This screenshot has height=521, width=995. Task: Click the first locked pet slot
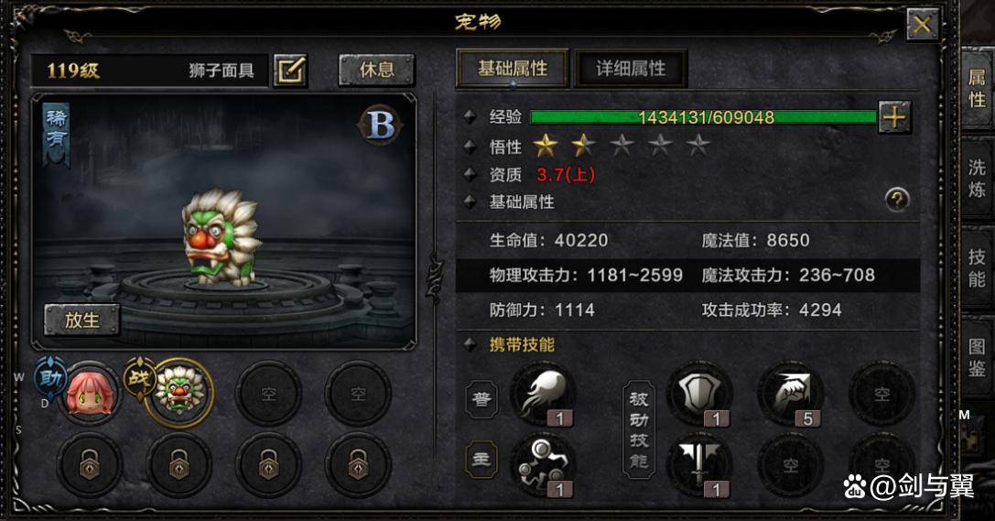(90, 464)
